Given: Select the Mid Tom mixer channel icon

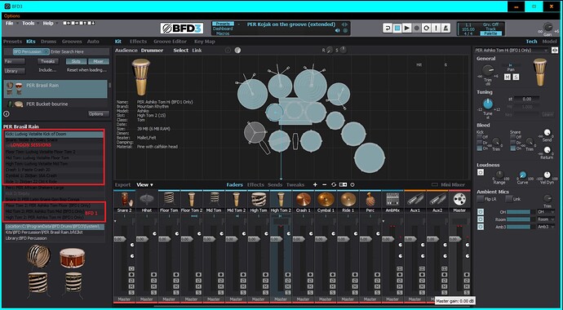Looking at the screenshot, I should pyautogui.click(x=214, y=199).
